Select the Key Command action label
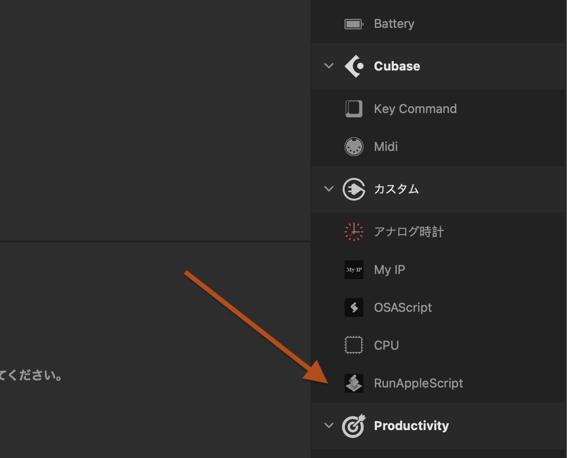 415,109
